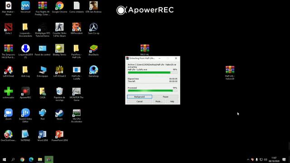Open the Windows Start menu
Image resolution: width=290 pixels, height=163 pixels.
(x=4, y=159)
